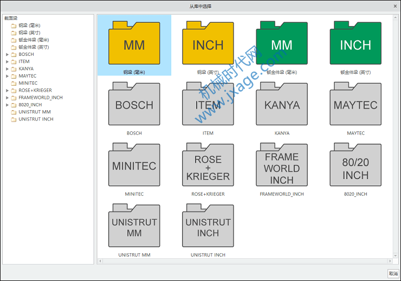401x281 pixels.
Task: Expand the KANYA tree node
Action: pos(7,68)
